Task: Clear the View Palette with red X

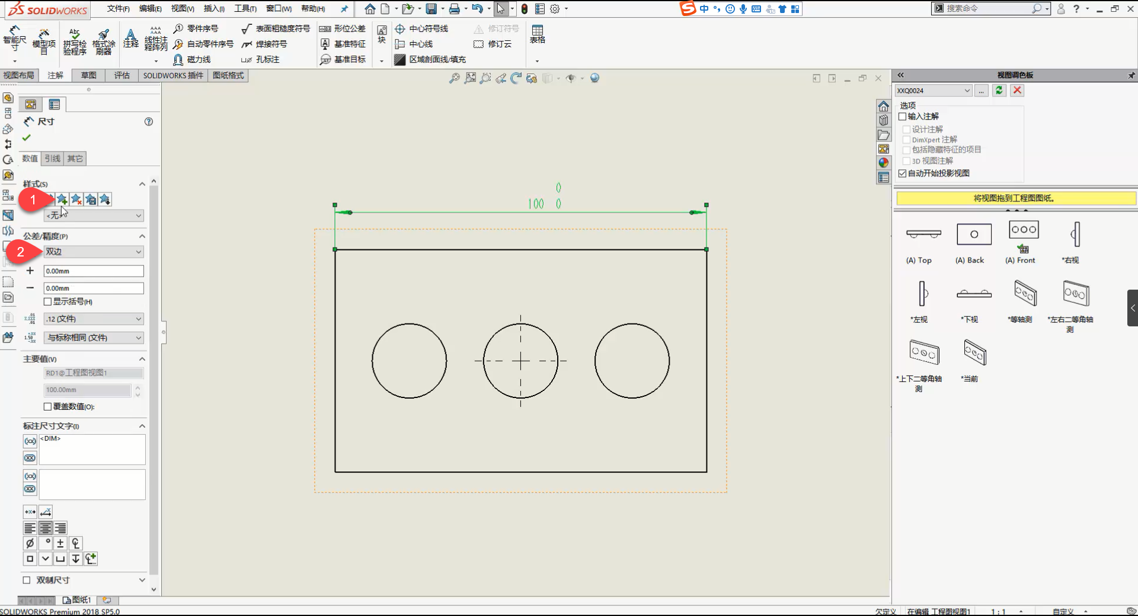Action: point(1017,90)
